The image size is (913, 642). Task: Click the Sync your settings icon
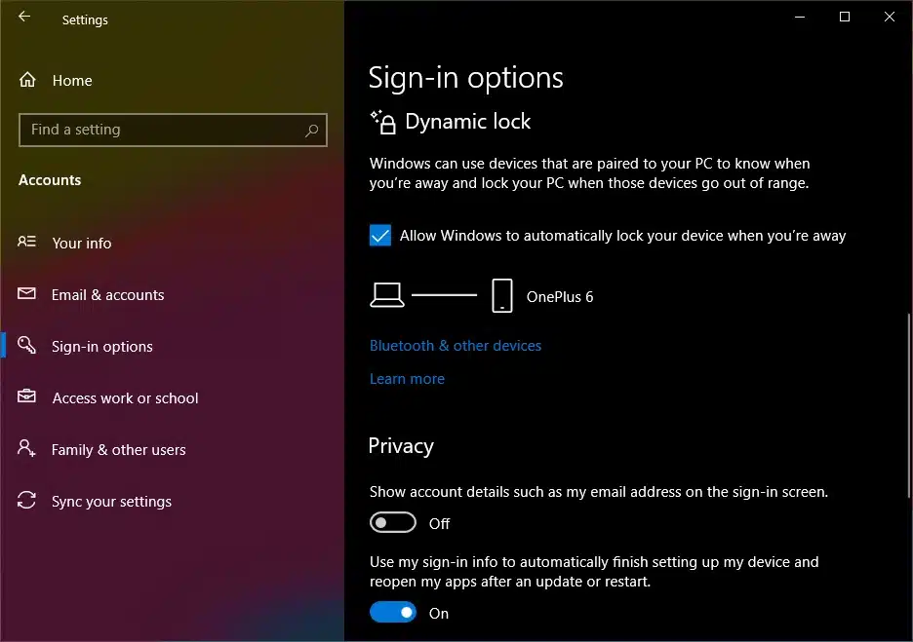27,501
